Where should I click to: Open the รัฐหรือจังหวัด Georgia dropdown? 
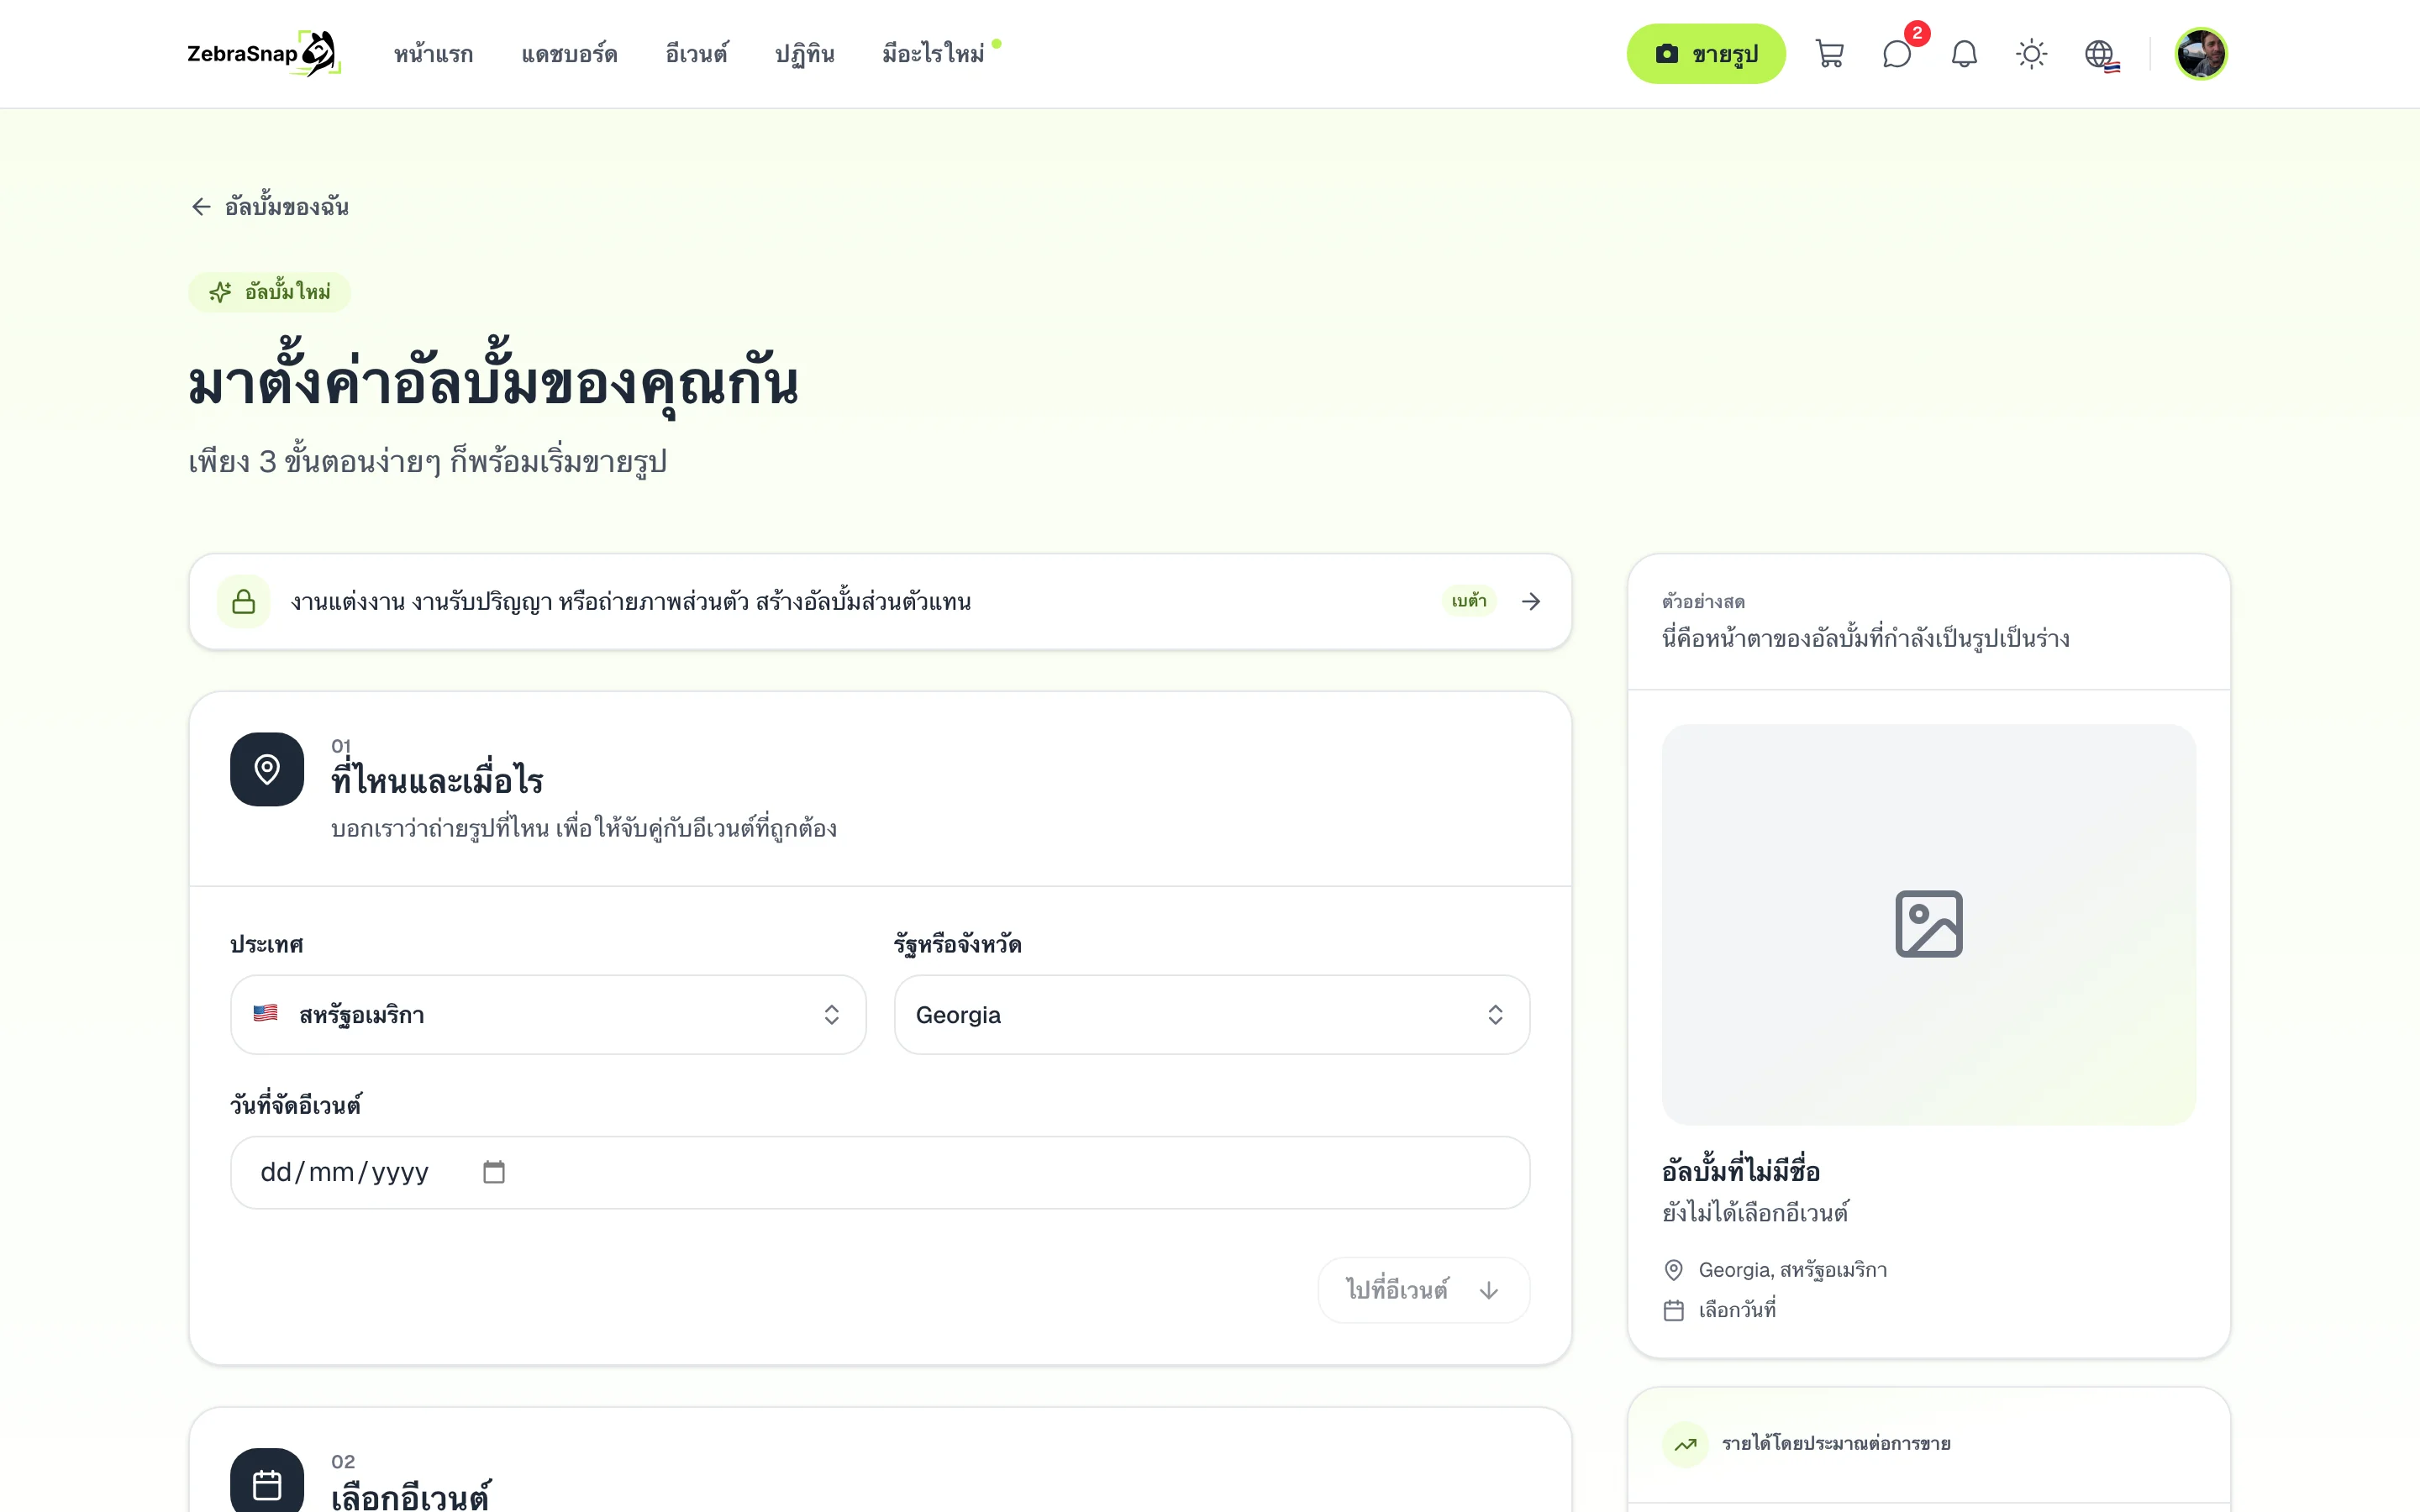pyautogui.click(x=1211, y=1014)
